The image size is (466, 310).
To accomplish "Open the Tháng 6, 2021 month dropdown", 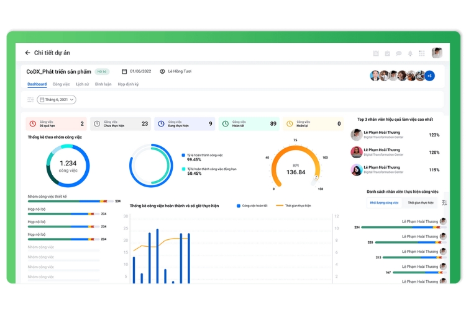I will [x=57, y=99].
